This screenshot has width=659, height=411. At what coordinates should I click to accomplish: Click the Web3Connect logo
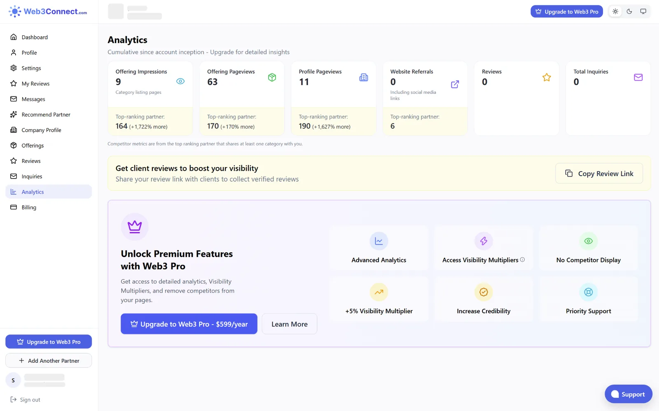(x=48, y=12)
